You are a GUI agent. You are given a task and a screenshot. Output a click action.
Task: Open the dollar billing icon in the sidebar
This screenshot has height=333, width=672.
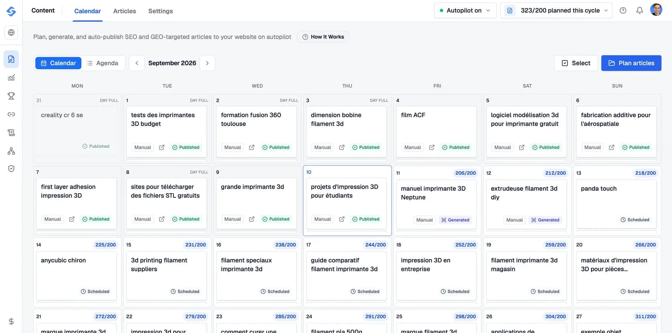11,321
